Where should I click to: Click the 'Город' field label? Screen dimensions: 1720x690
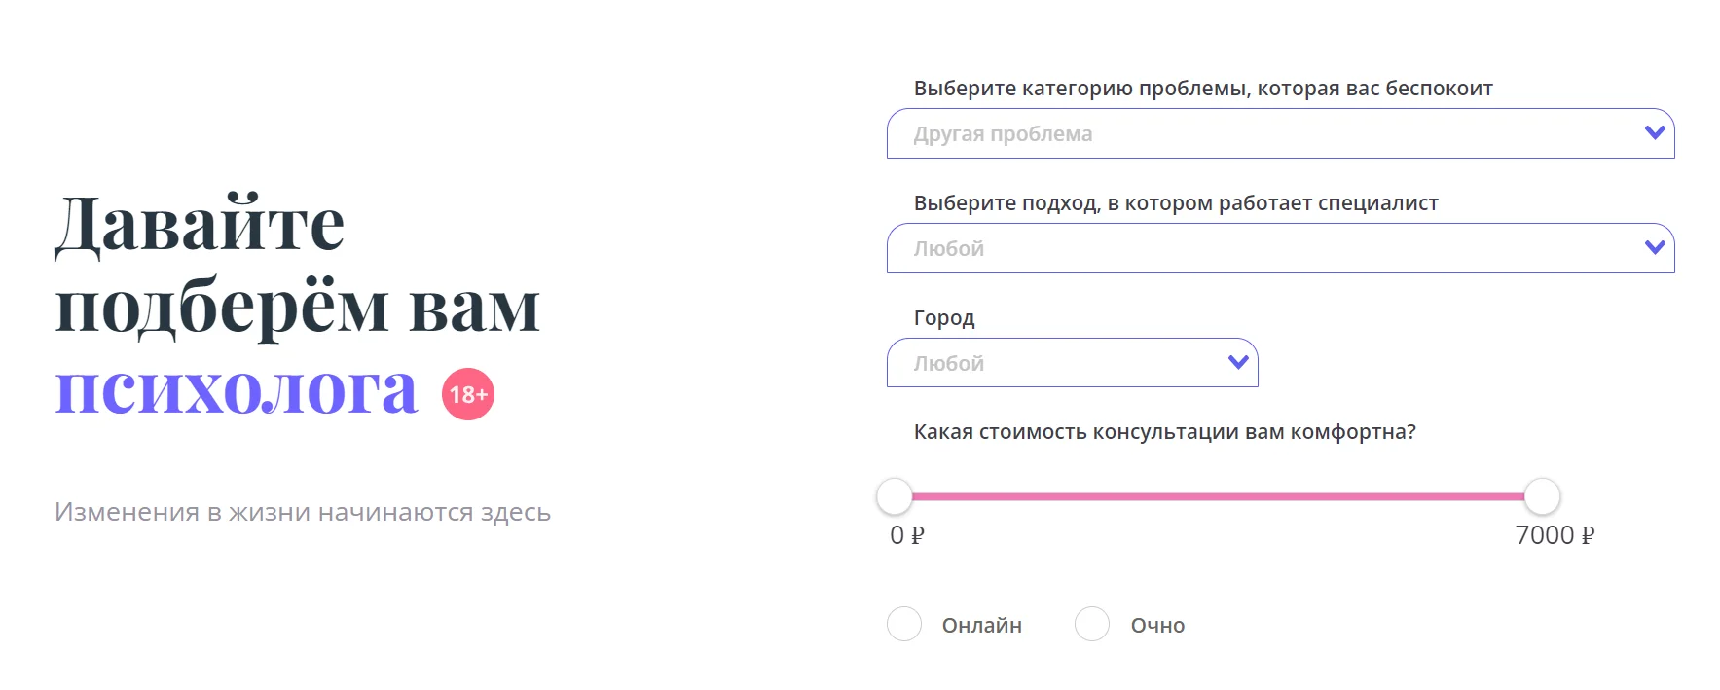[x=944, y=318]
